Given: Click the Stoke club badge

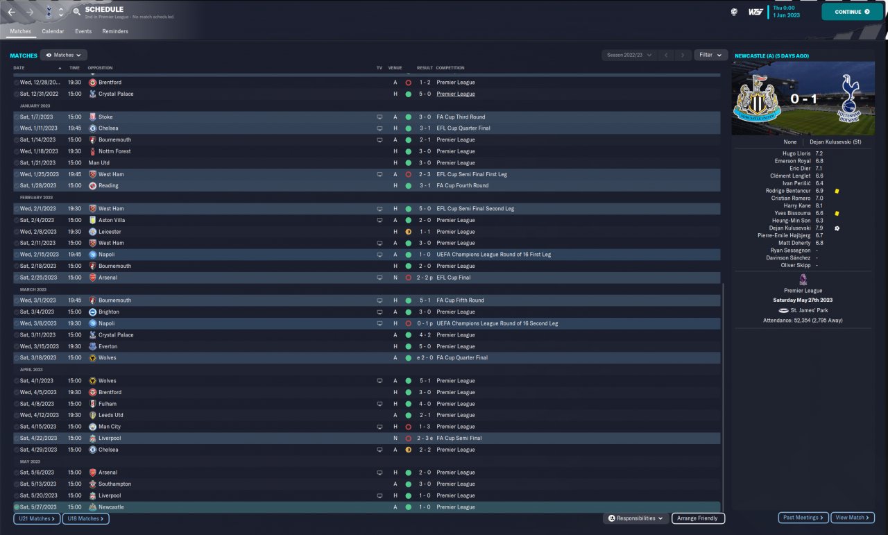Looking at the screenshot, I should pos(93,117).
